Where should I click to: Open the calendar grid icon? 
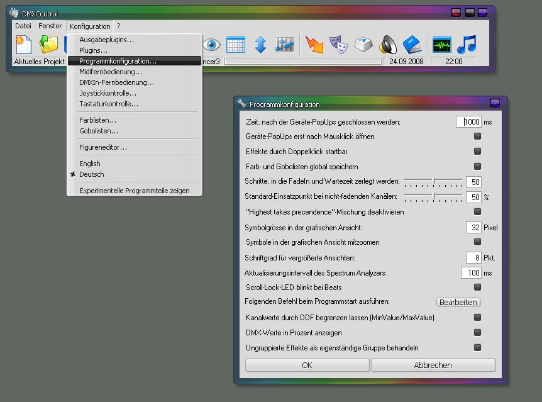pos(236,45)
